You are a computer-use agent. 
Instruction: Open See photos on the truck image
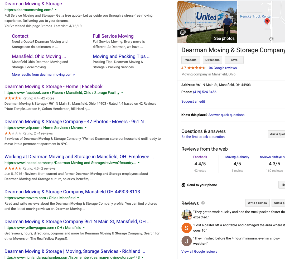coord(224,39)
